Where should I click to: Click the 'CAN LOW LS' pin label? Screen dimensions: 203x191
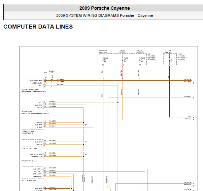tap(38, 169)
